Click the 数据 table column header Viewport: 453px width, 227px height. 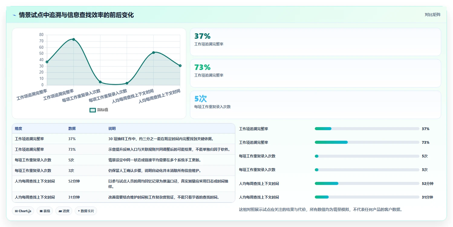point(72,129)
